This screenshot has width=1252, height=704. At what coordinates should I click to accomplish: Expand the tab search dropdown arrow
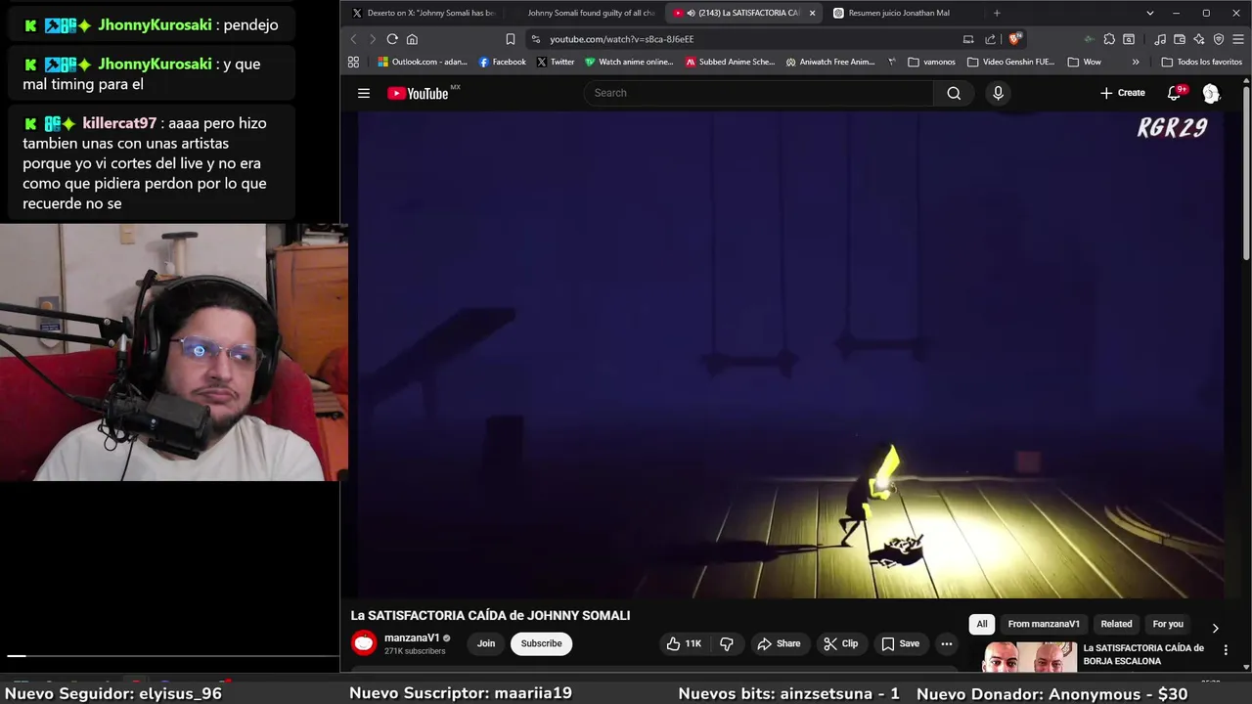click(1150, 13)
